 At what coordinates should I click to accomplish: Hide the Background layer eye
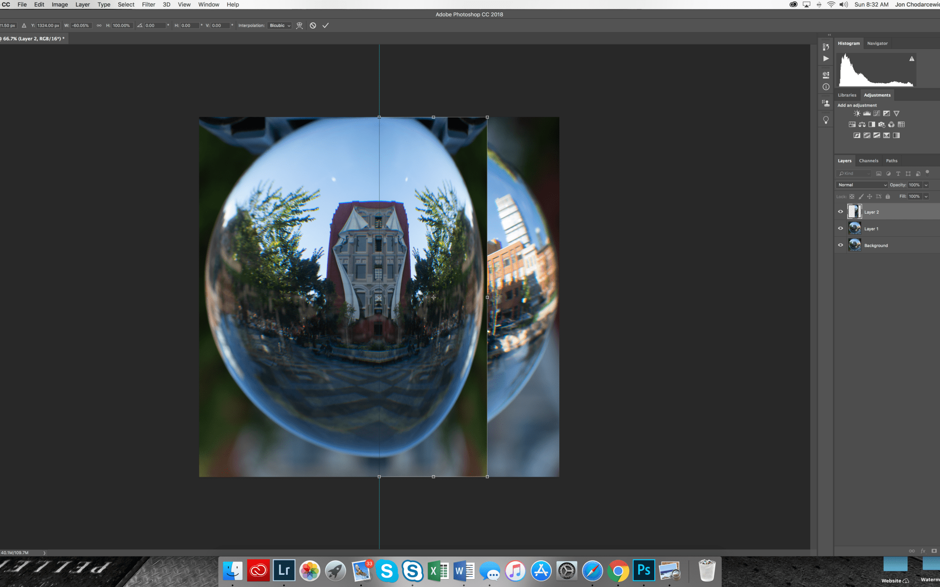point(840,245)
